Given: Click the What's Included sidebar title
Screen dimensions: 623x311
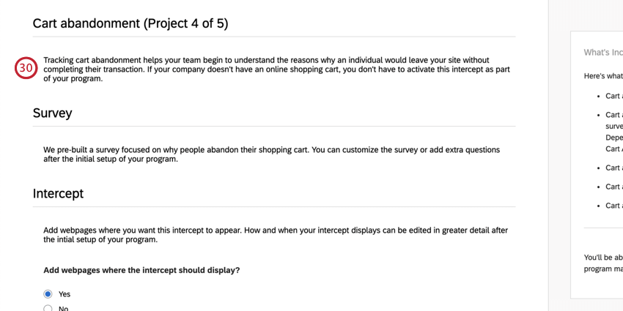Looking at the screenshot, I should click(x=603, y=53).
